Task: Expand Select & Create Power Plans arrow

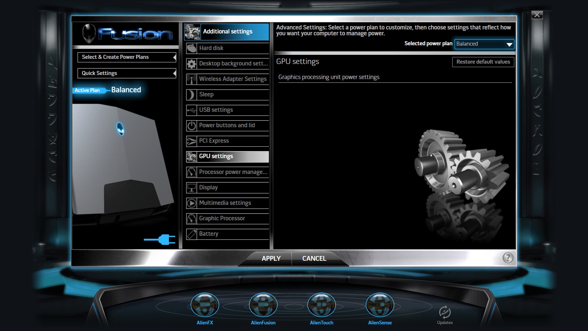Action: 174,57
